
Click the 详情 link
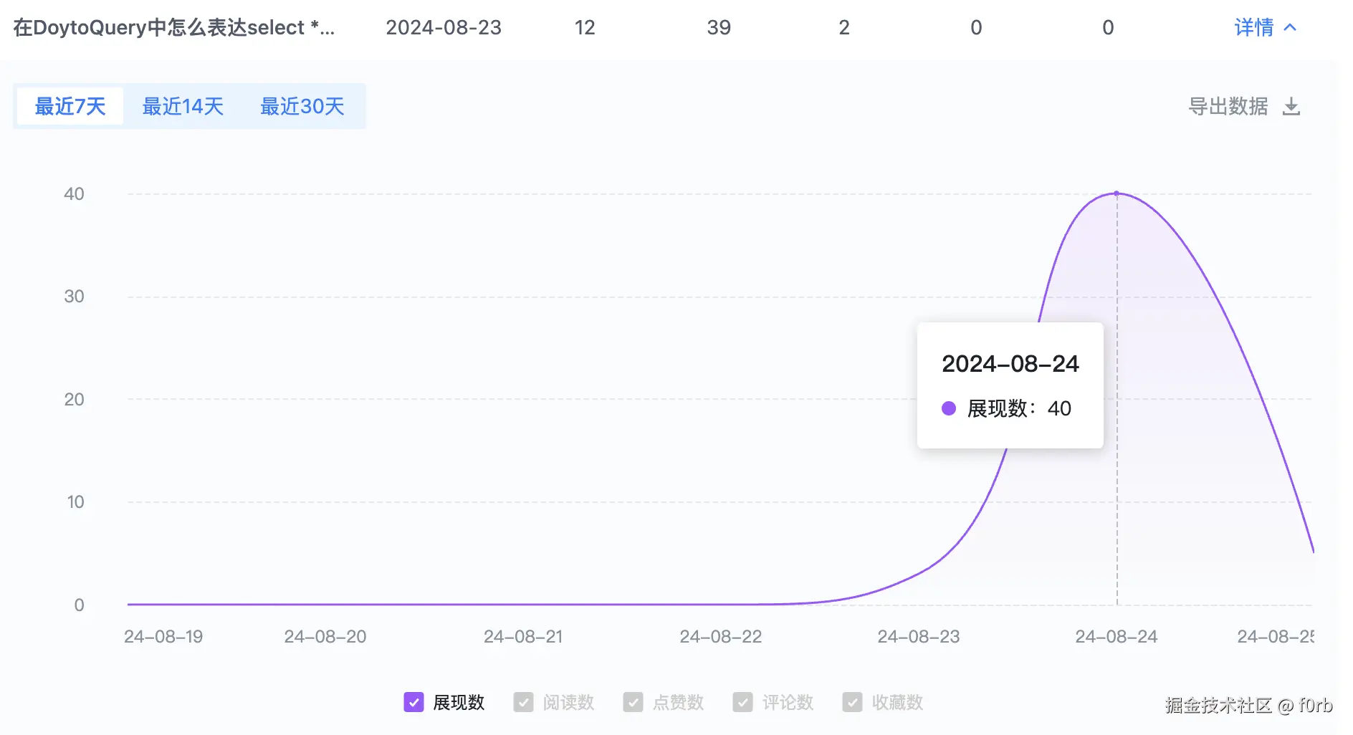[1254, 27]
